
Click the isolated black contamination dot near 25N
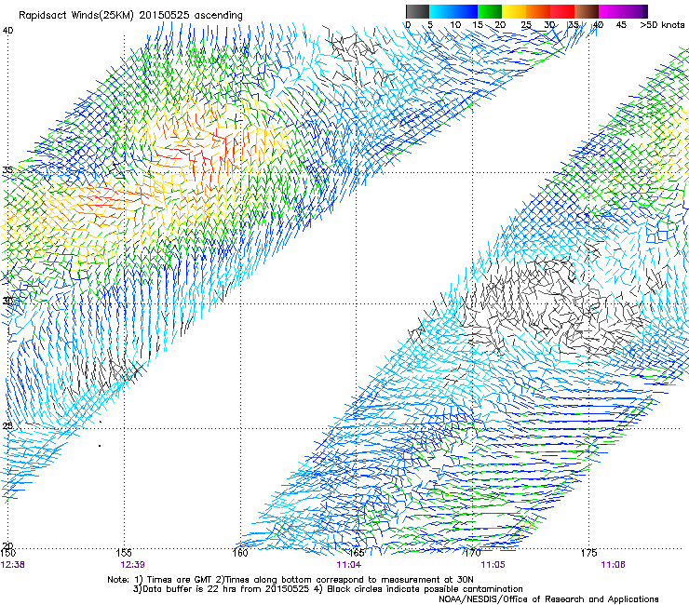[100, 446]
